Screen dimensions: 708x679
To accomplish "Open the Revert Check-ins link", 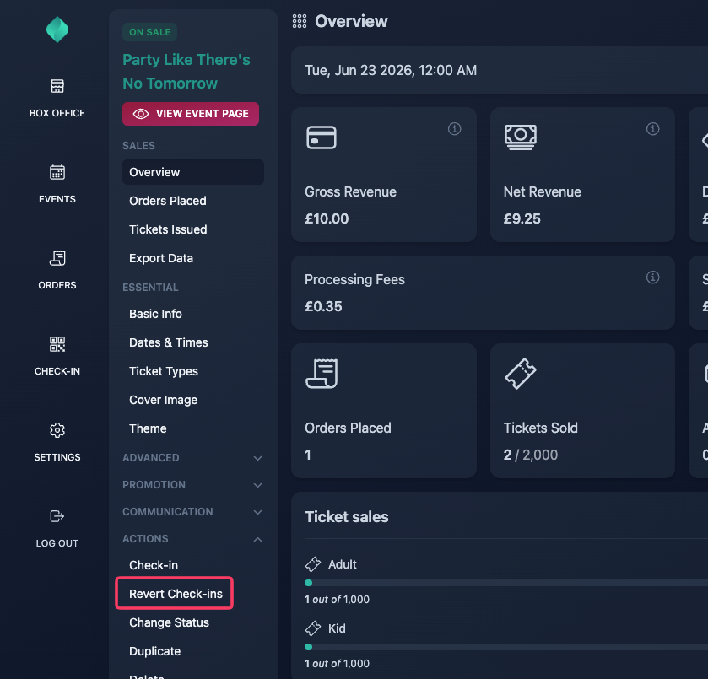I will (176, 594).
